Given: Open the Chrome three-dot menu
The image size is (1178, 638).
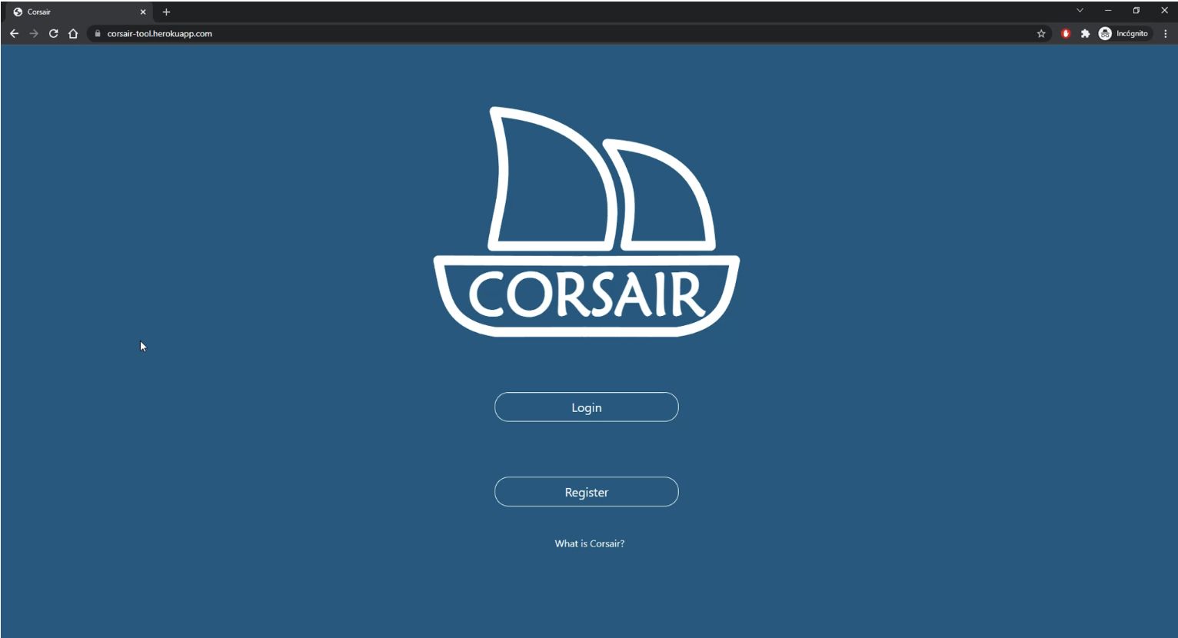Looking at the screenshot, I should (x=1166, y=33).
